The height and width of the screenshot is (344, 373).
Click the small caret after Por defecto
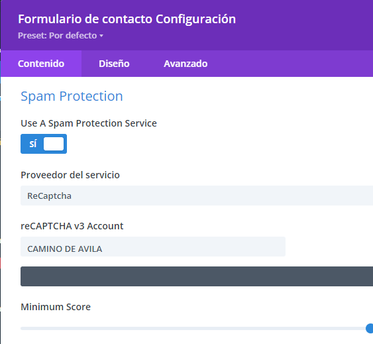(101, 36)
